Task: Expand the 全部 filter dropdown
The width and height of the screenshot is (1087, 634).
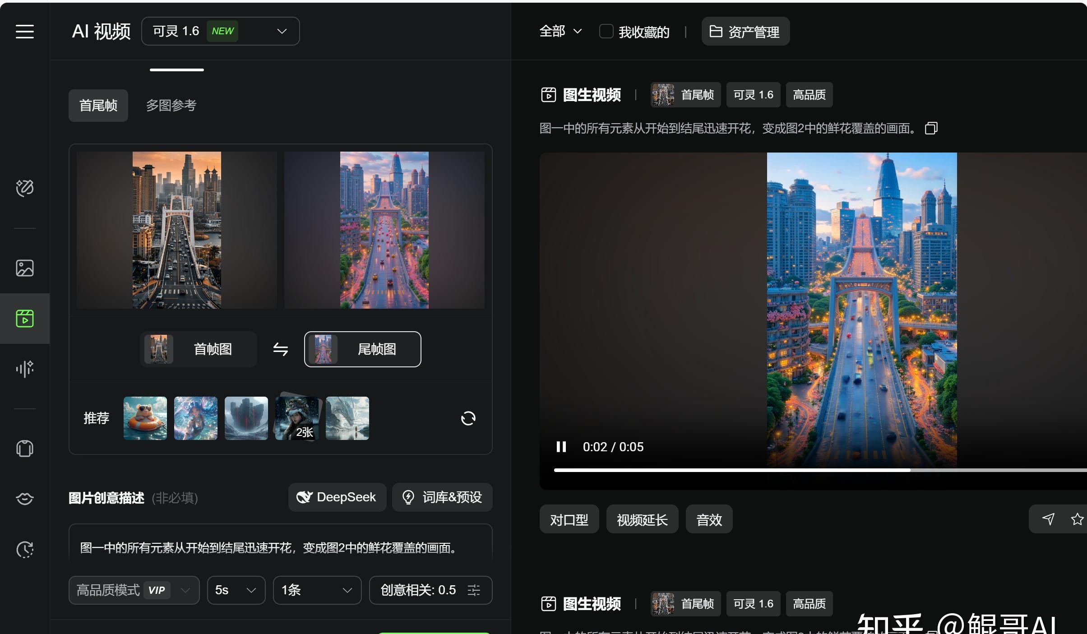Action: click(560, 31)
